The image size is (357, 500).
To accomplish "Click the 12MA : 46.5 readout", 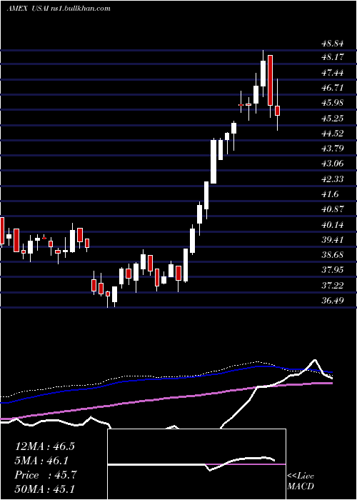I will (x=45, y=446).
